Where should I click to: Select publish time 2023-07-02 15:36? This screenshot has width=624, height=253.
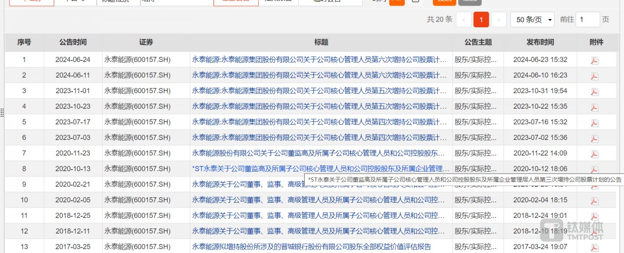(540, 138)
